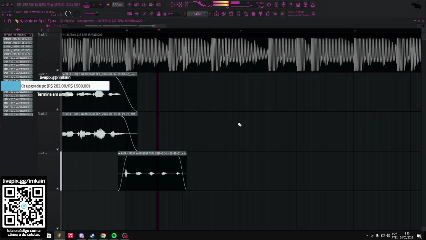Toggle wait for input before recording

(x=136, y=5)
